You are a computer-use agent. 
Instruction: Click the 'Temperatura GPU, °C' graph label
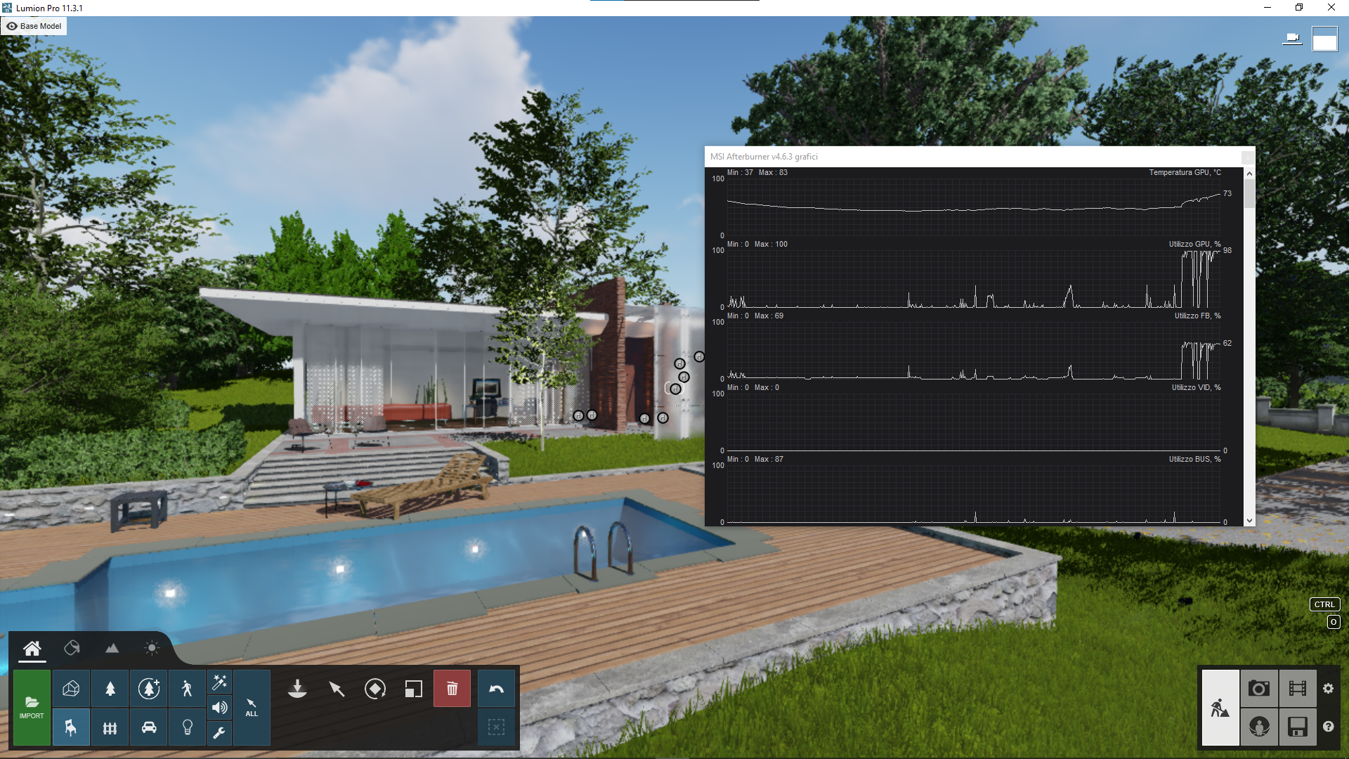coord(1185,172)
